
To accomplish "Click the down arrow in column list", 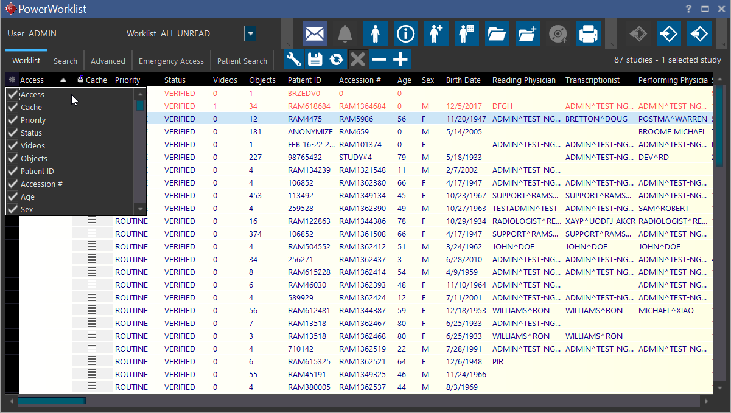I will (141, 209).
